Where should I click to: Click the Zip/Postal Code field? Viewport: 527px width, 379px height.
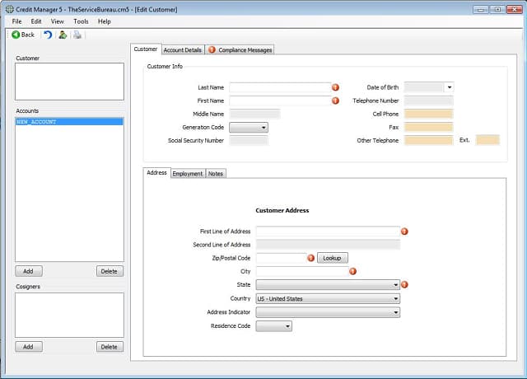281,258
